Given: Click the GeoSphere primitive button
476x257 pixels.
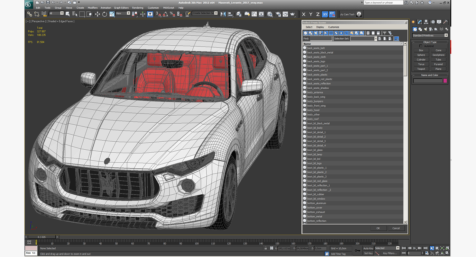Looking at the screenshot, I should click(x=438, y=55).
